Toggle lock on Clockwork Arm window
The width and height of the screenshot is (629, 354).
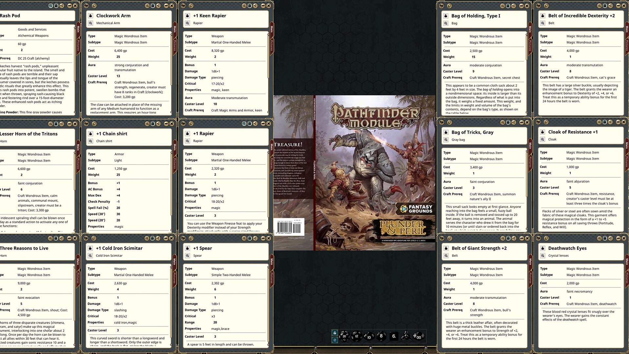153,6
